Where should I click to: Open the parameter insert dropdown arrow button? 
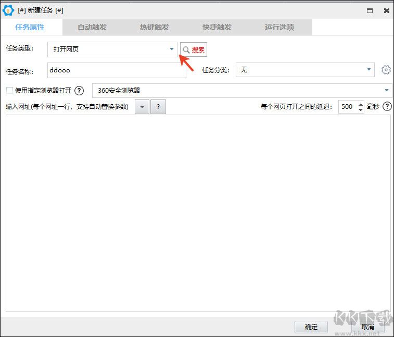coord(142,107)
